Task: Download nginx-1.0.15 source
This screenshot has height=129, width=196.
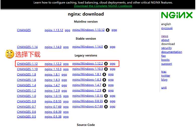Action: coord(53,96)
